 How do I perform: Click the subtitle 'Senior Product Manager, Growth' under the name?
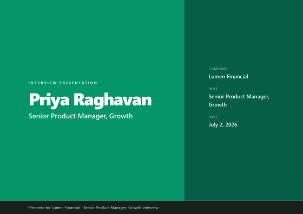(x=81, y=116)
